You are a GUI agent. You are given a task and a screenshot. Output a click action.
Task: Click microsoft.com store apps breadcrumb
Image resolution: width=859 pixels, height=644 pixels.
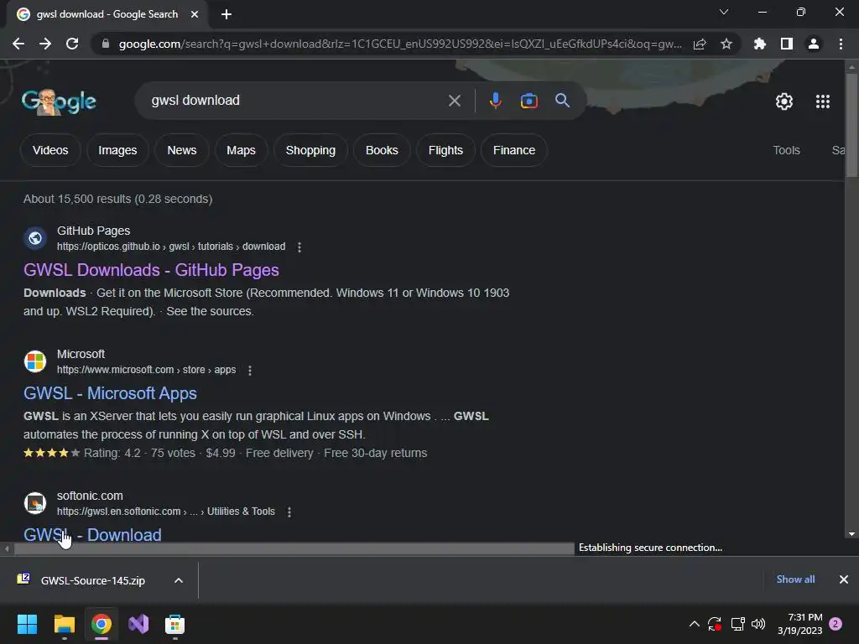(x=146, y=370)
